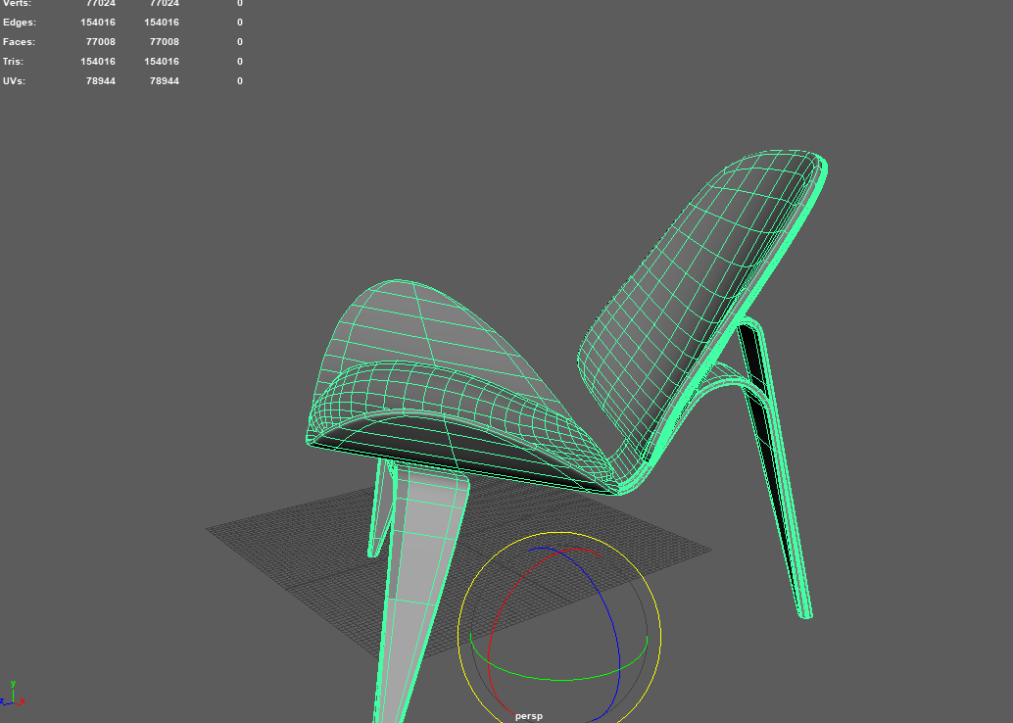Click the Verts count in the HUD
This screenshot has height=723, width=1013.
pos(101,3)
